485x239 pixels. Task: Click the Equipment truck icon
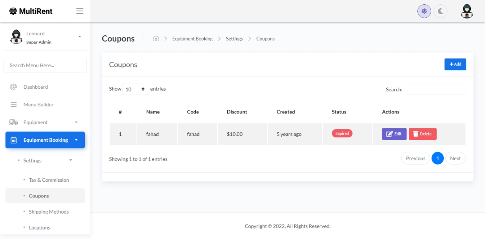[13, 122]
